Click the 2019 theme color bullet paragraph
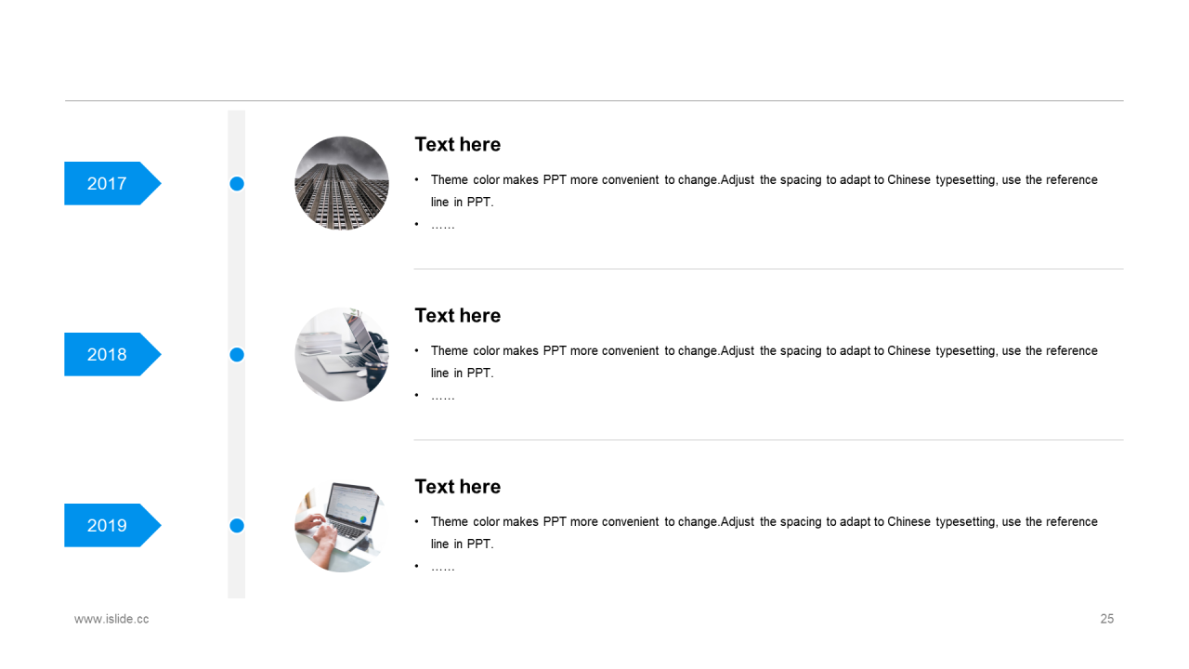This screenshot has height=669, width=1189. [x=756, y=532]
